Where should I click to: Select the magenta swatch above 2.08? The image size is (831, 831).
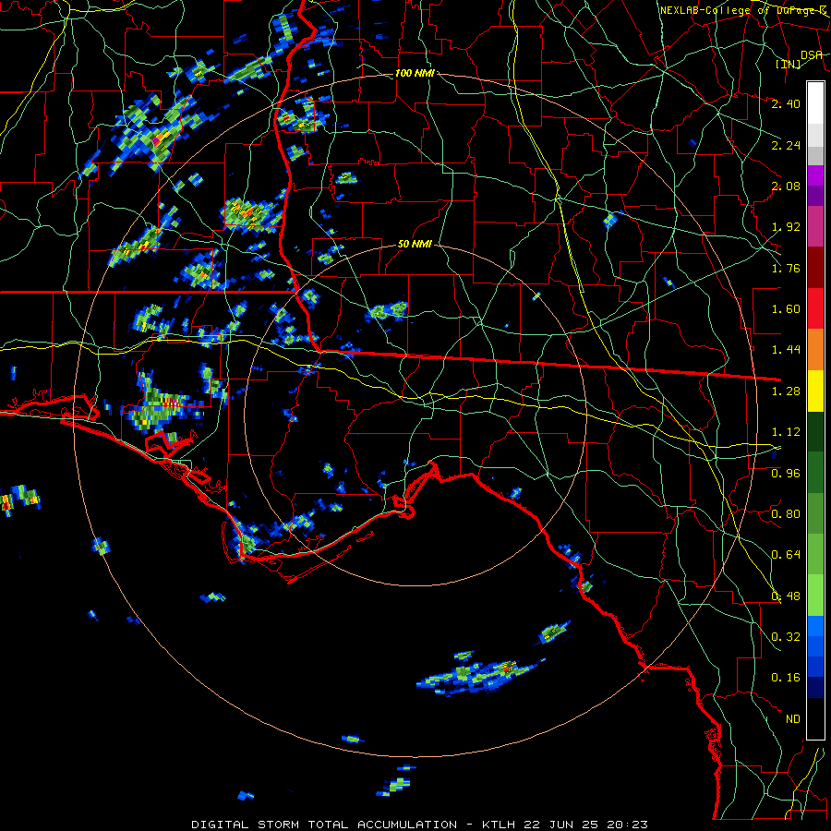click(x=815, y=175)
